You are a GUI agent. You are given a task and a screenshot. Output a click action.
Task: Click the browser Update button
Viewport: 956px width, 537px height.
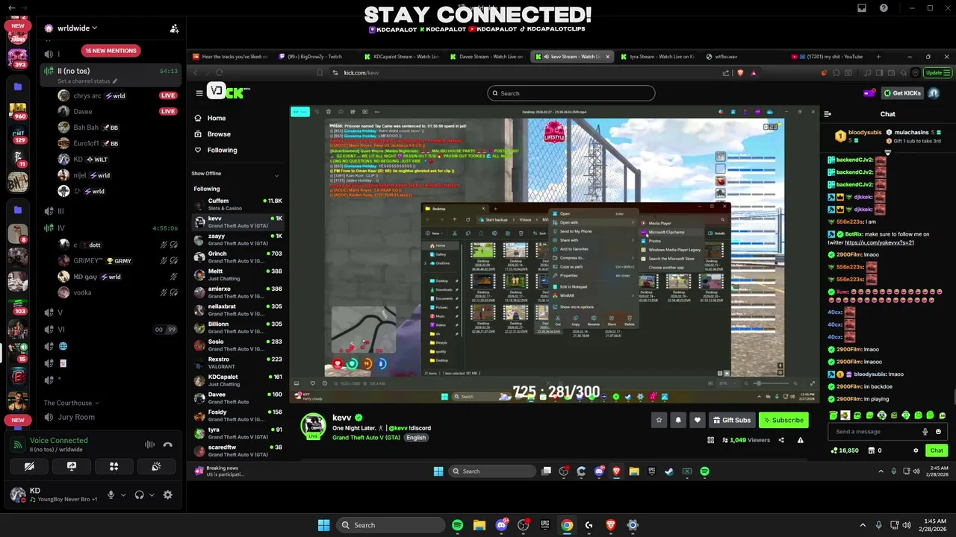(x=937, y=72)
